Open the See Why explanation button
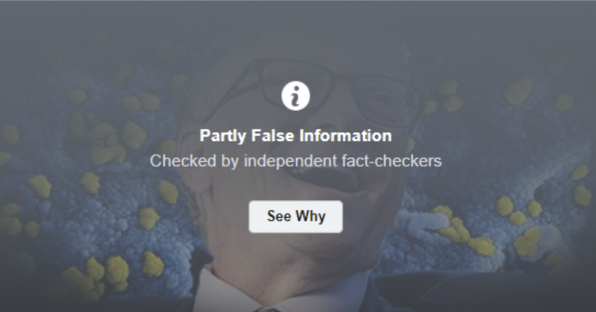Image resolution: width=596 pixels, height=312 pixels. [296, 216]
